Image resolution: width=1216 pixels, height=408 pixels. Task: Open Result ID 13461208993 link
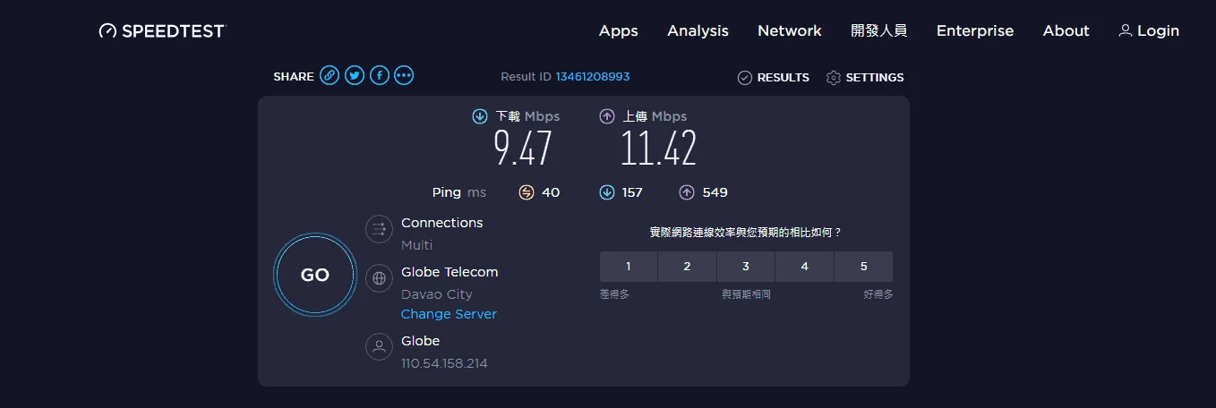(x=593, y=77)
